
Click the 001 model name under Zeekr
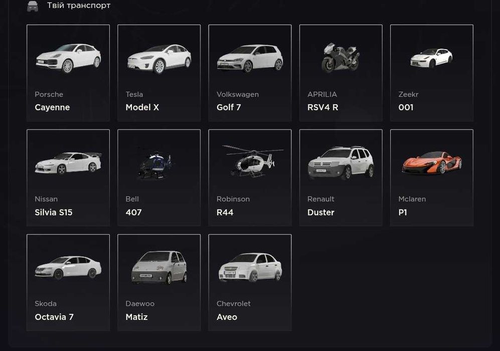click(406, 107)
